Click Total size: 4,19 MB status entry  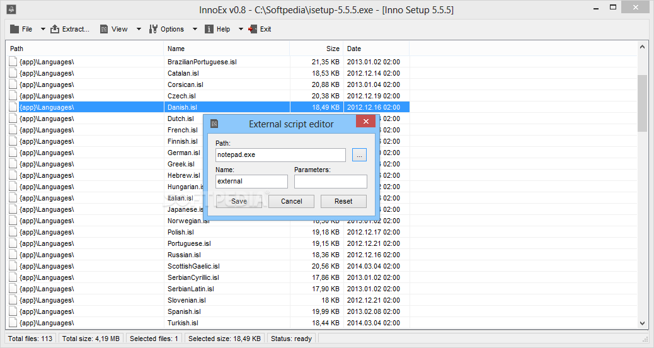91,339
